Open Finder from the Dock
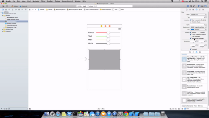Screen dimensions: 209x118 click(x=47, y=114)
